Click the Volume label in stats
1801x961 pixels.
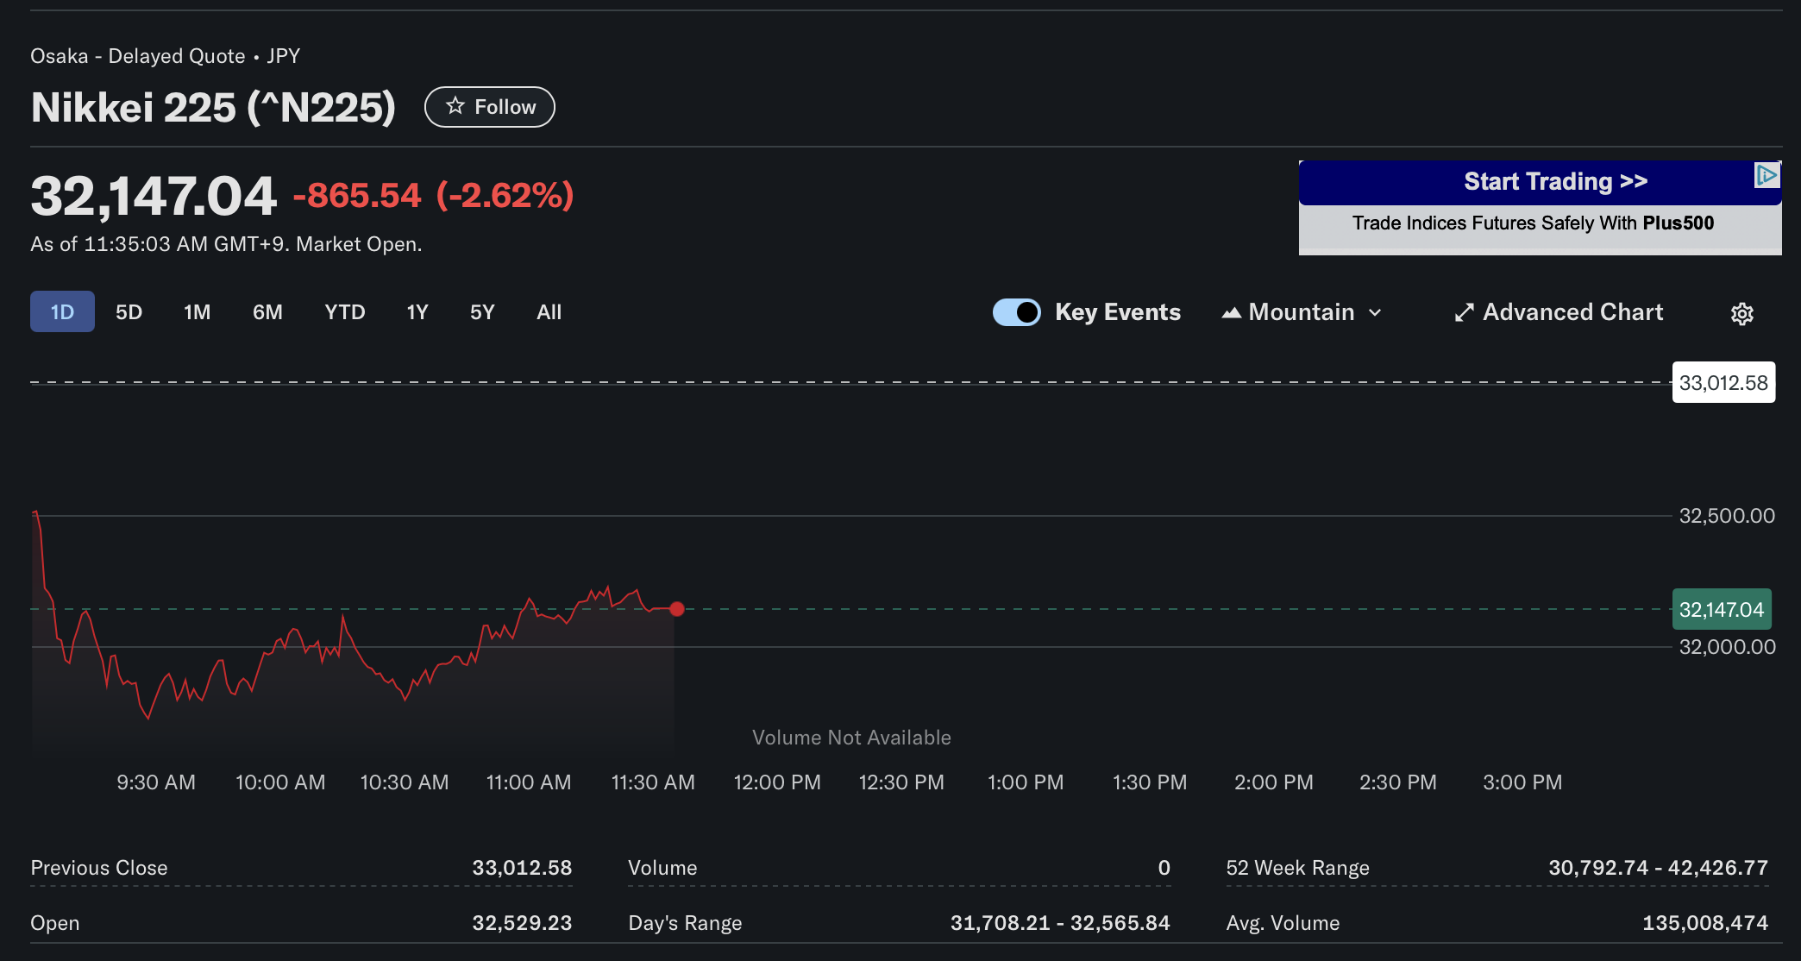pyautogui.click(x=662, y=868)
